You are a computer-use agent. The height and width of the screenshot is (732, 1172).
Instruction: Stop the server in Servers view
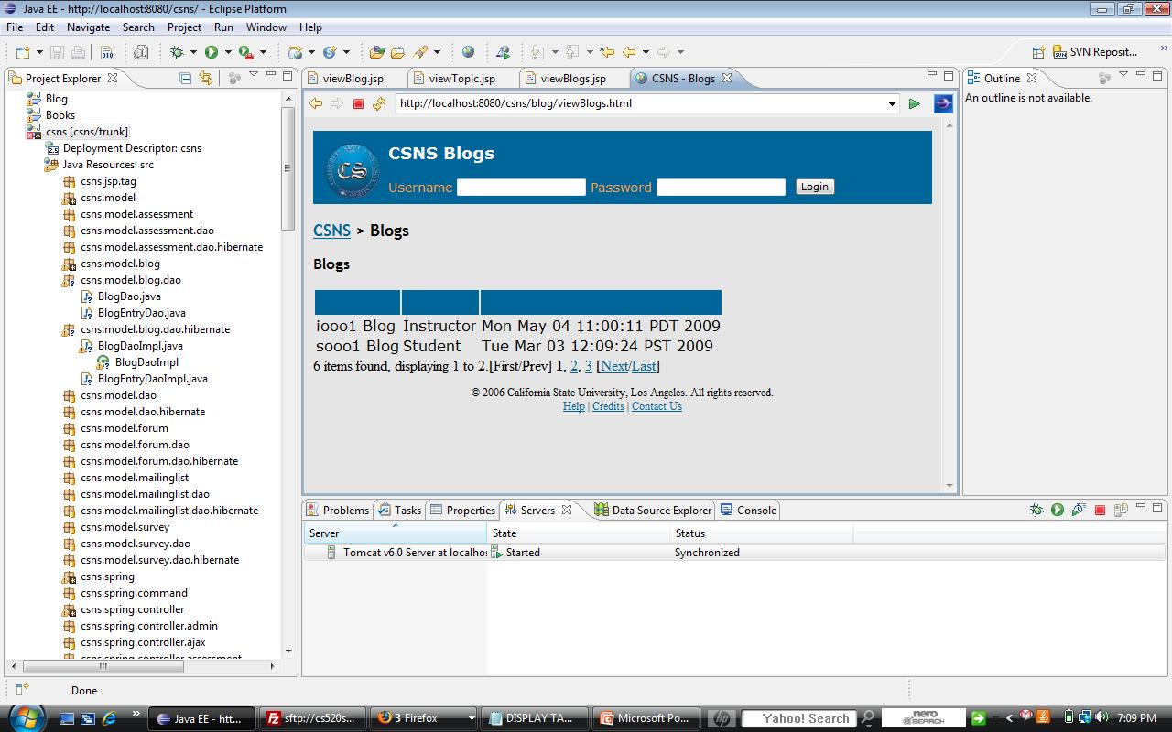click(1100, 511)
